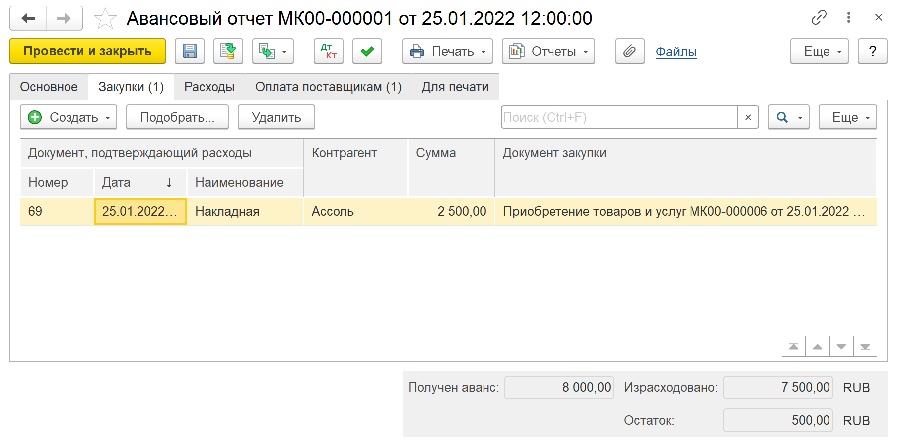Go back with the left arrow button
The height and width of the screenshot is (446, 898).
coord(28,18)
